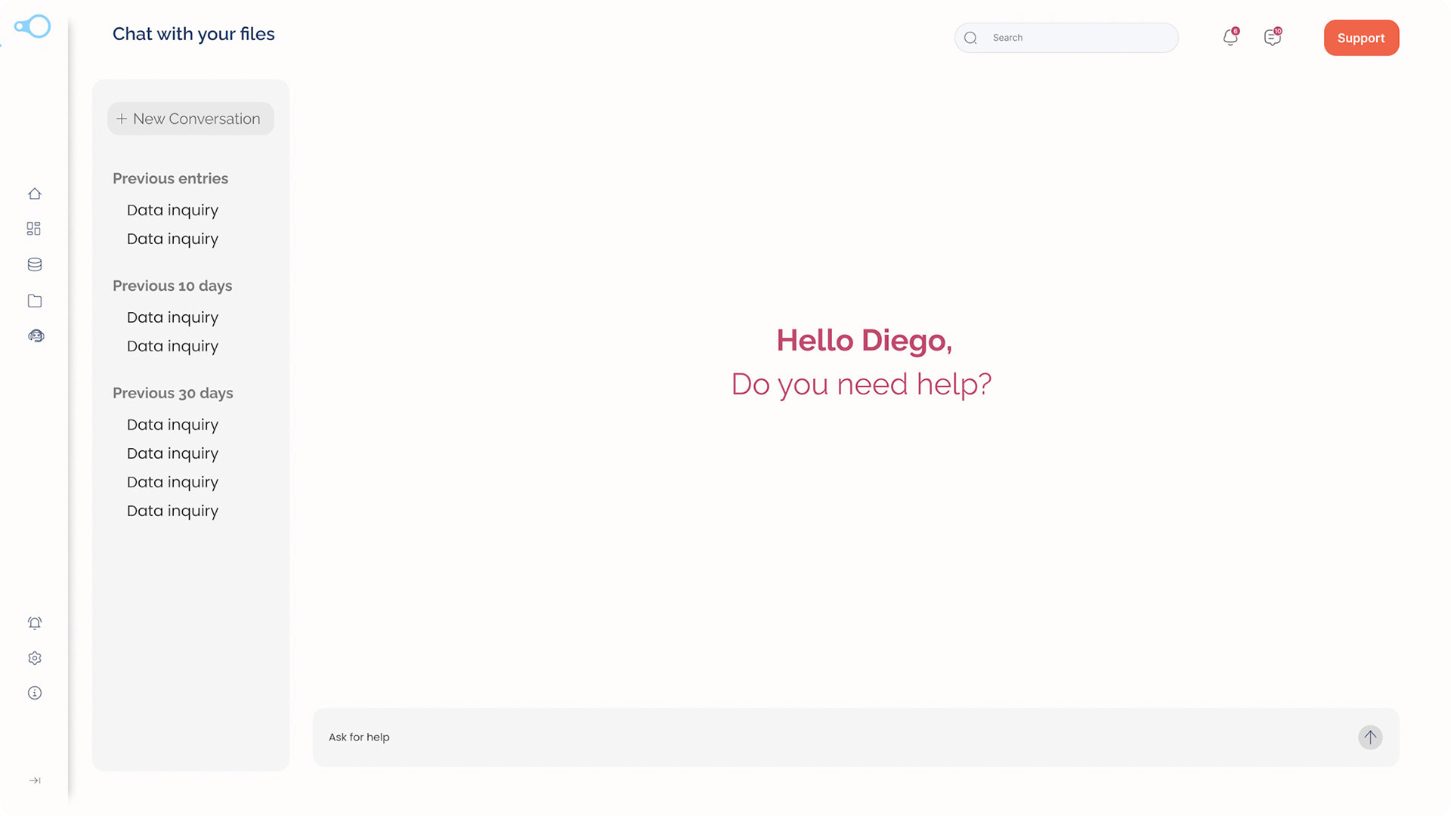The image size is (1451, 816).
Task: Click the info circle icon
Action: pos(35,693)
